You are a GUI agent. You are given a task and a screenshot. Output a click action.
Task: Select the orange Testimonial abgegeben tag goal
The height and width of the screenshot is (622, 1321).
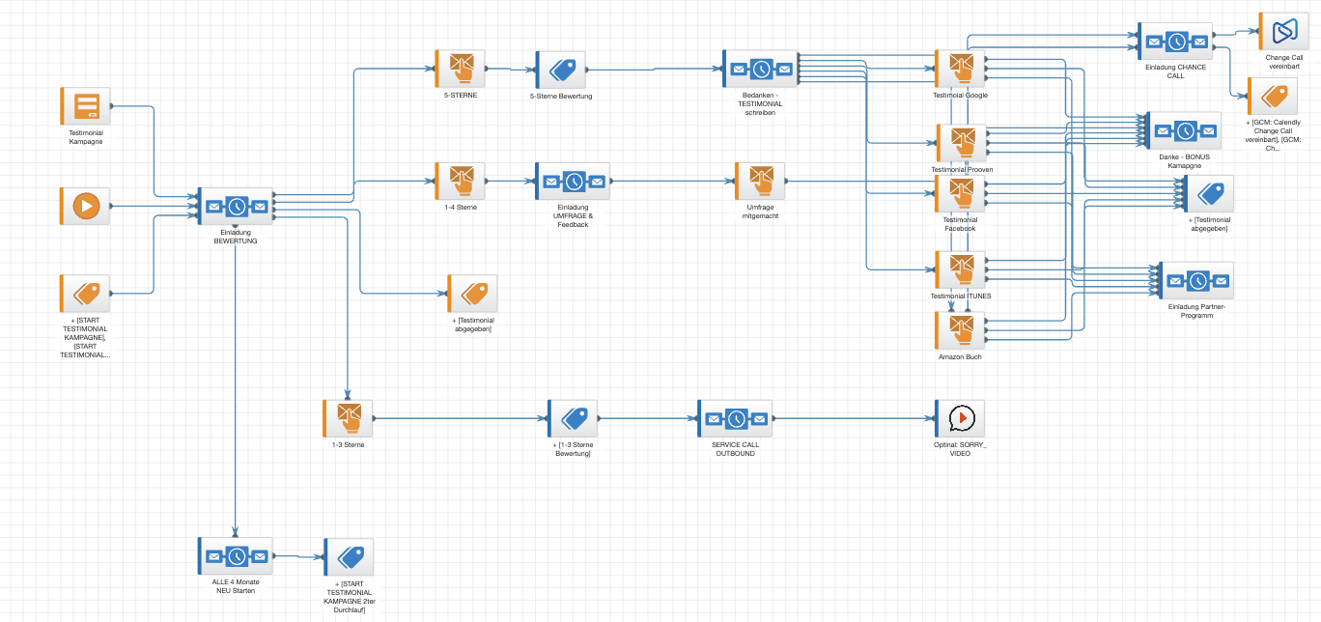[x=473, y=294]
